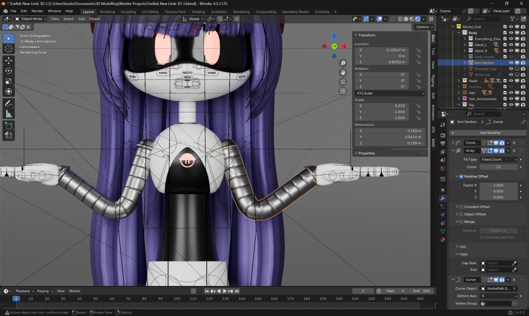Open the XYZ Euler rotation mode dropdown

(x=390, y=93)
